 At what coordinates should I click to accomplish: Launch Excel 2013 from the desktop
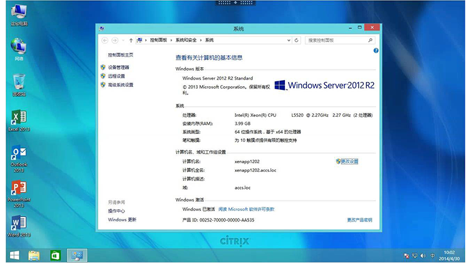coord(19,120)
